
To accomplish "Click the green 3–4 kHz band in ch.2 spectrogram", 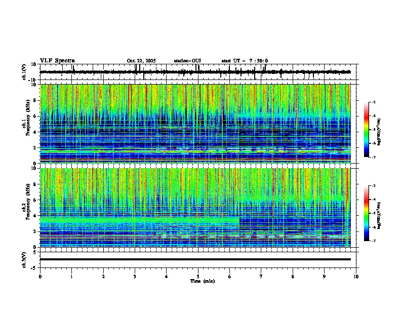I will tap(140, 220).
